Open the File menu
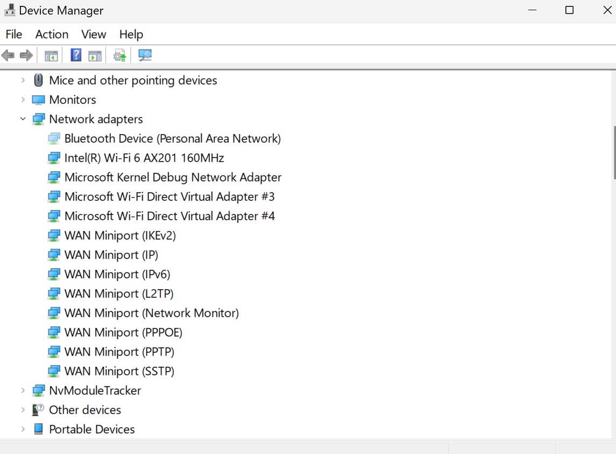616x454 pixels. [14, 34]
